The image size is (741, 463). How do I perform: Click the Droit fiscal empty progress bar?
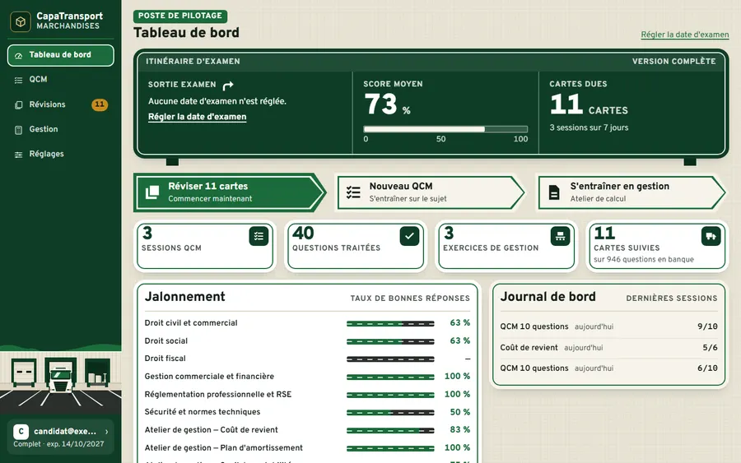click(390, 359)
